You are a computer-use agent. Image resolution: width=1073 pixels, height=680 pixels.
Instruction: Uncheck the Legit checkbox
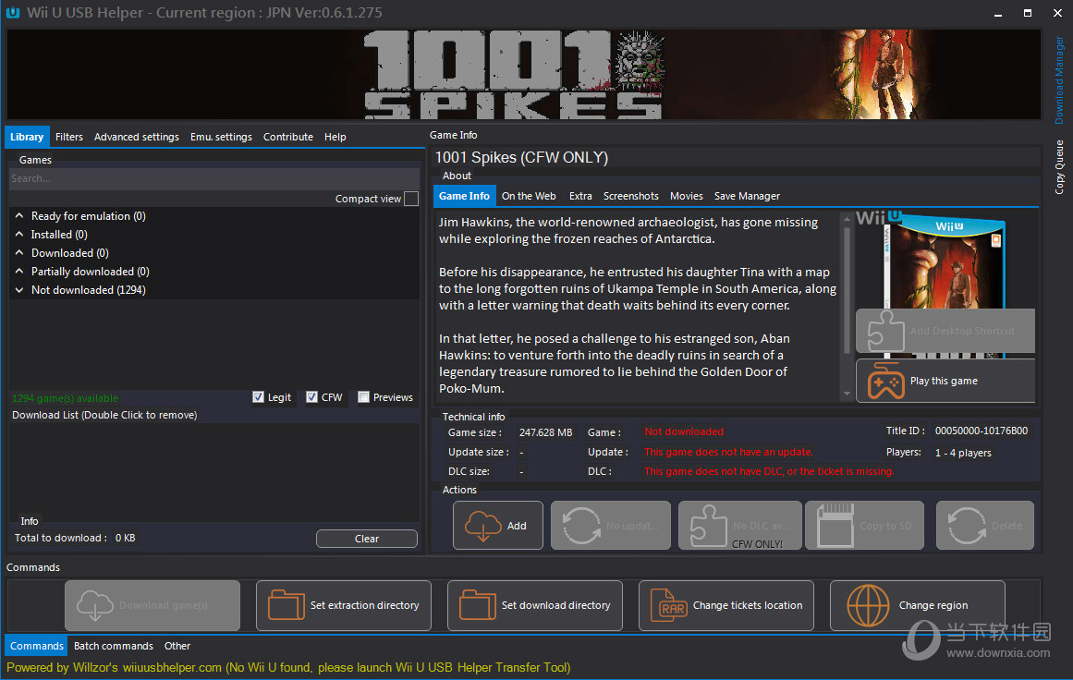258,396
